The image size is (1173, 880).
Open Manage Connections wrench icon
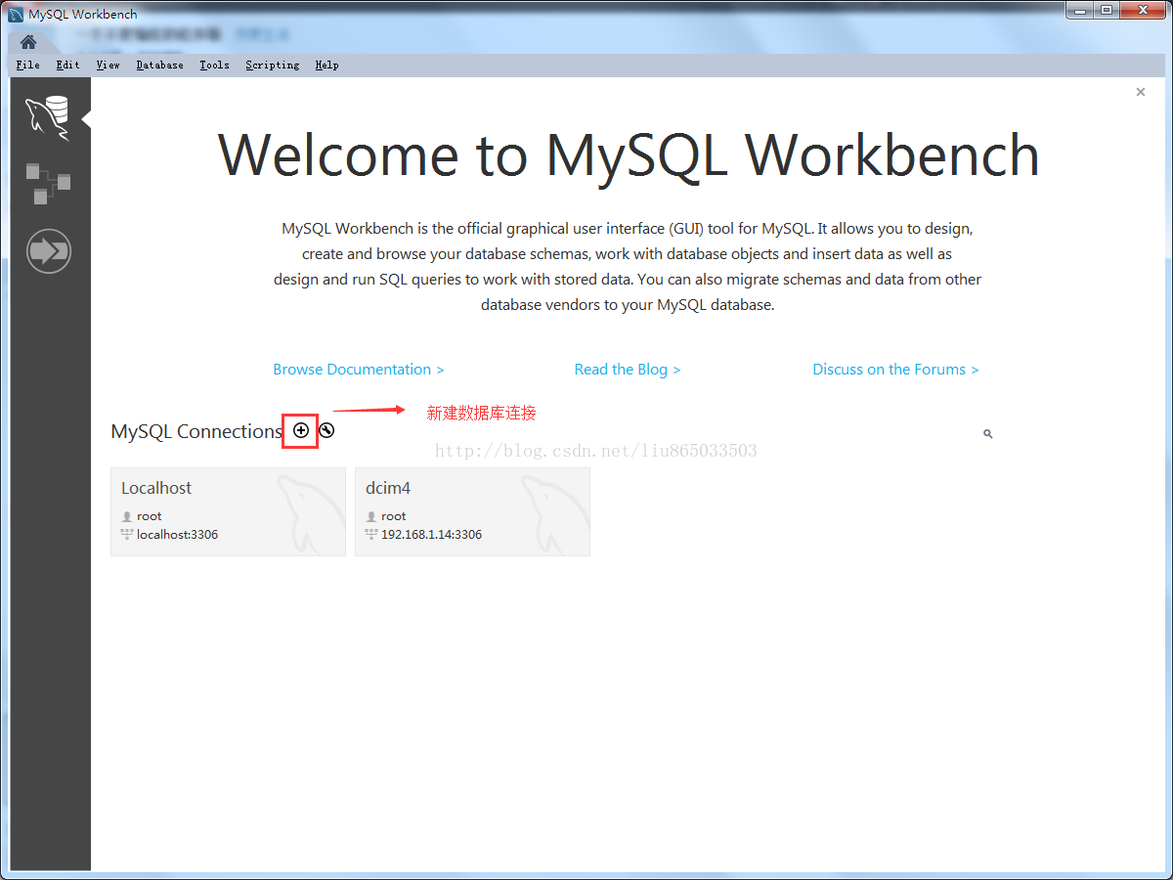(326, 430)
